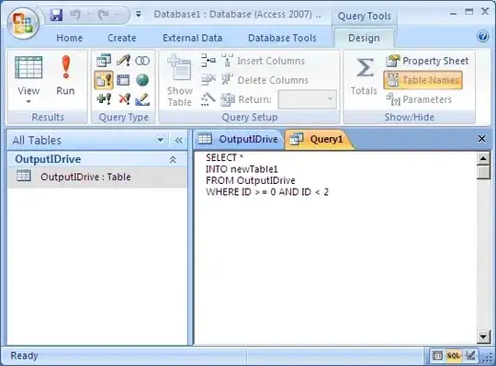The image size is (496, 366).
Task: Redo the last action
Action: point(104,15)
